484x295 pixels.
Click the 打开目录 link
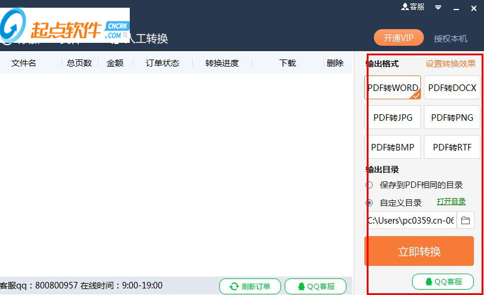tap(451, 202)
